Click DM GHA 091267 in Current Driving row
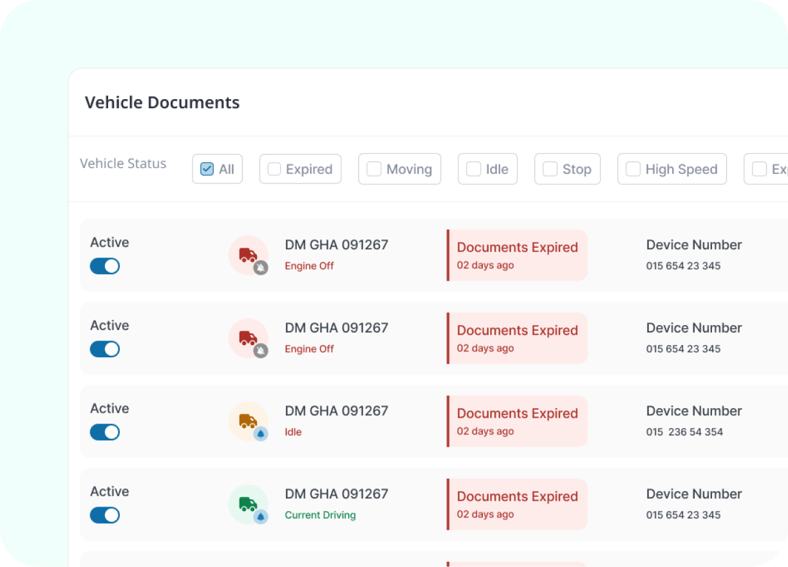 [337, 494]
